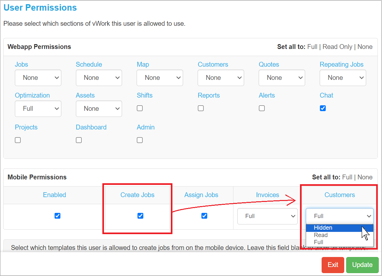The image size is (382, 276).
Task: Uncheck the Chat checkbox
Action: (323, 108)
